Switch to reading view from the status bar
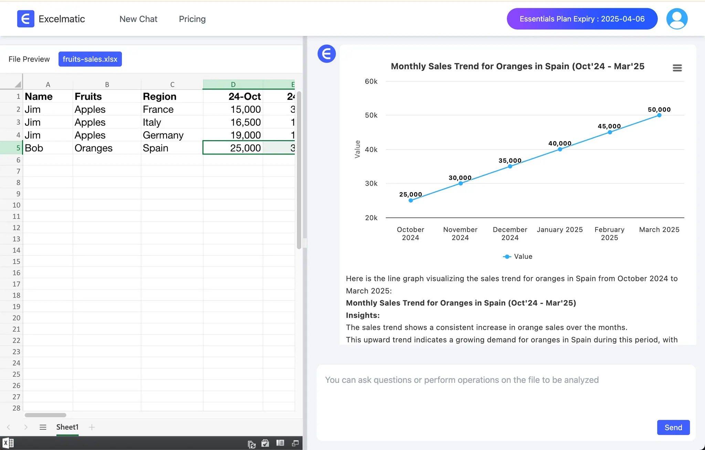Image resolution: width=705 pixels, height=450 pixels. [x=281, y=444]
